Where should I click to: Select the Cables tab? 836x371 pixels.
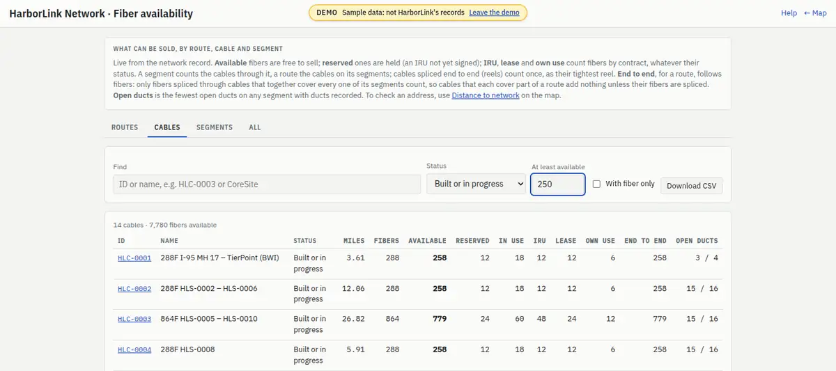click(x=167, y=127)
